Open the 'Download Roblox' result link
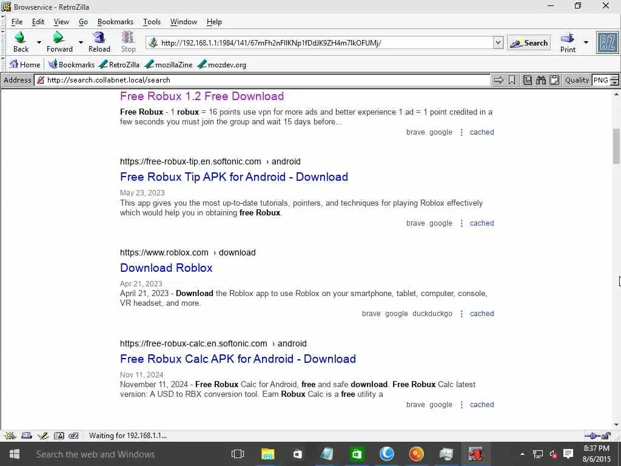 point(166,268)
